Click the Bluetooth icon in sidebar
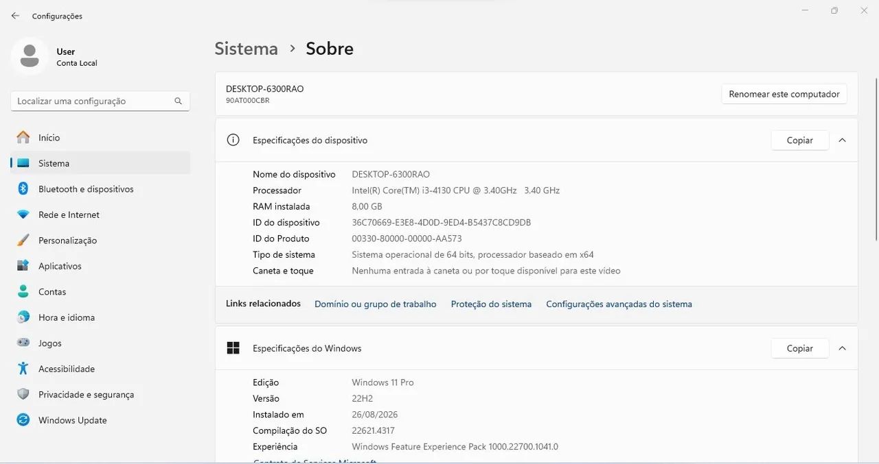 23,188
